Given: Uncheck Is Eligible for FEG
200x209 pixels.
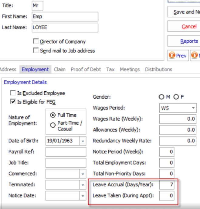Looking at the screenshot, I should pyautogui.click(x=13, y=102).
